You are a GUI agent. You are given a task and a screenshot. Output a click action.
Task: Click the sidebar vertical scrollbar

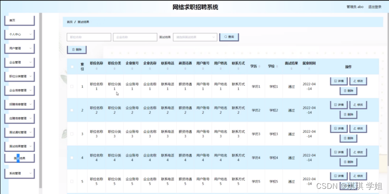[41, 100]
